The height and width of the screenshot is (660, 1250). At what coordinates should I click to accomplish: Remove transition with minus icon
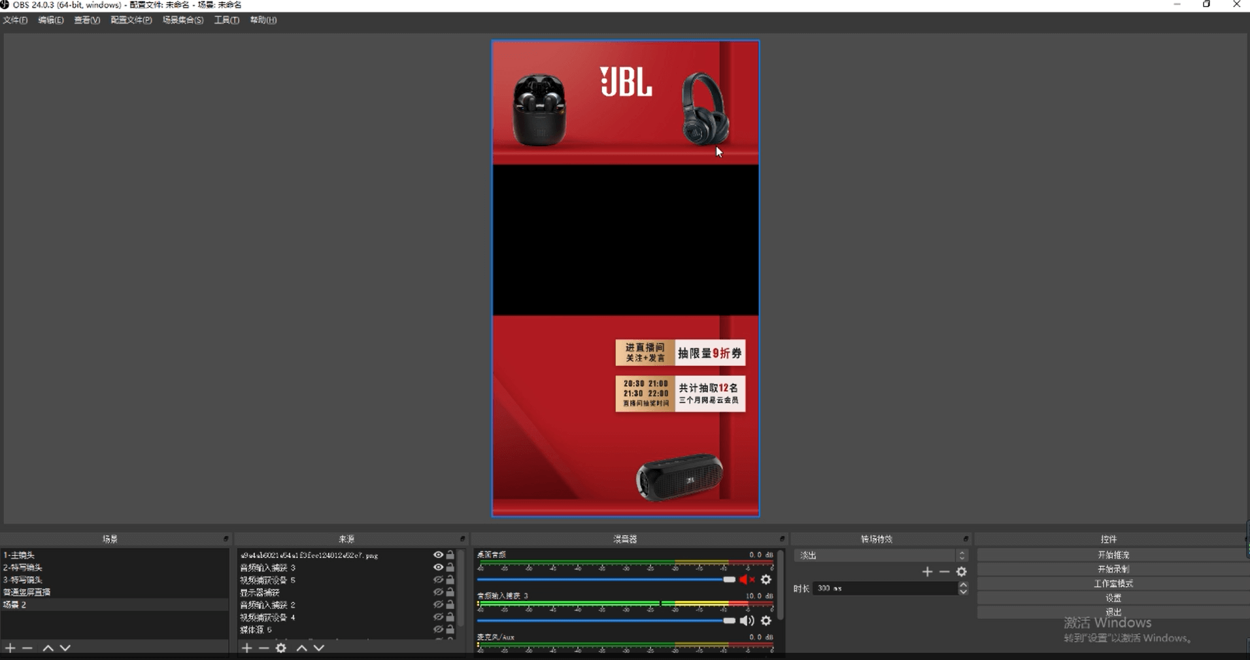pyautogui.click(x=944, y=572)
